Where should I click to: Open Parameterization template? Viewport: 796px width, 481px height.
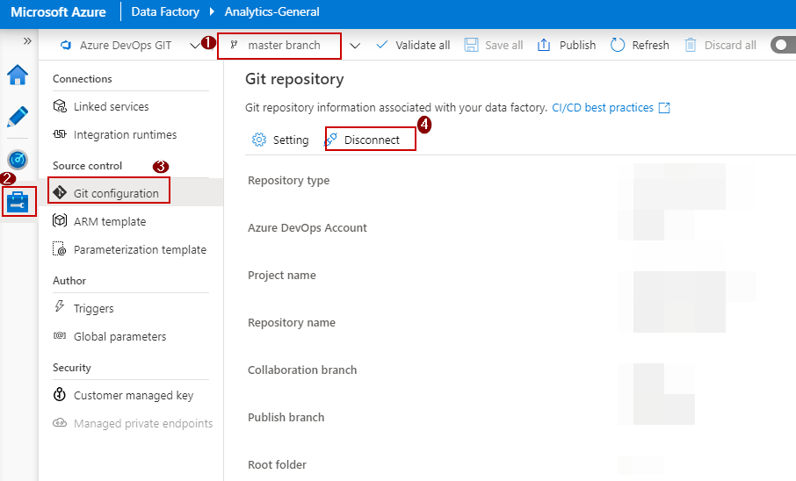click(x=140, y=249)
